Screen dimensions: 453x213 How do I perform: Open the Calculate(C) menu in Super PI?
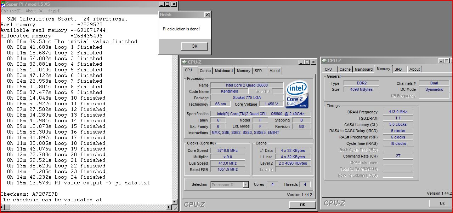[x=12, y=11]
